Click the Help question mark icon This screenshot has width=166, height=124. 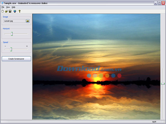click(x=20, y=11)
